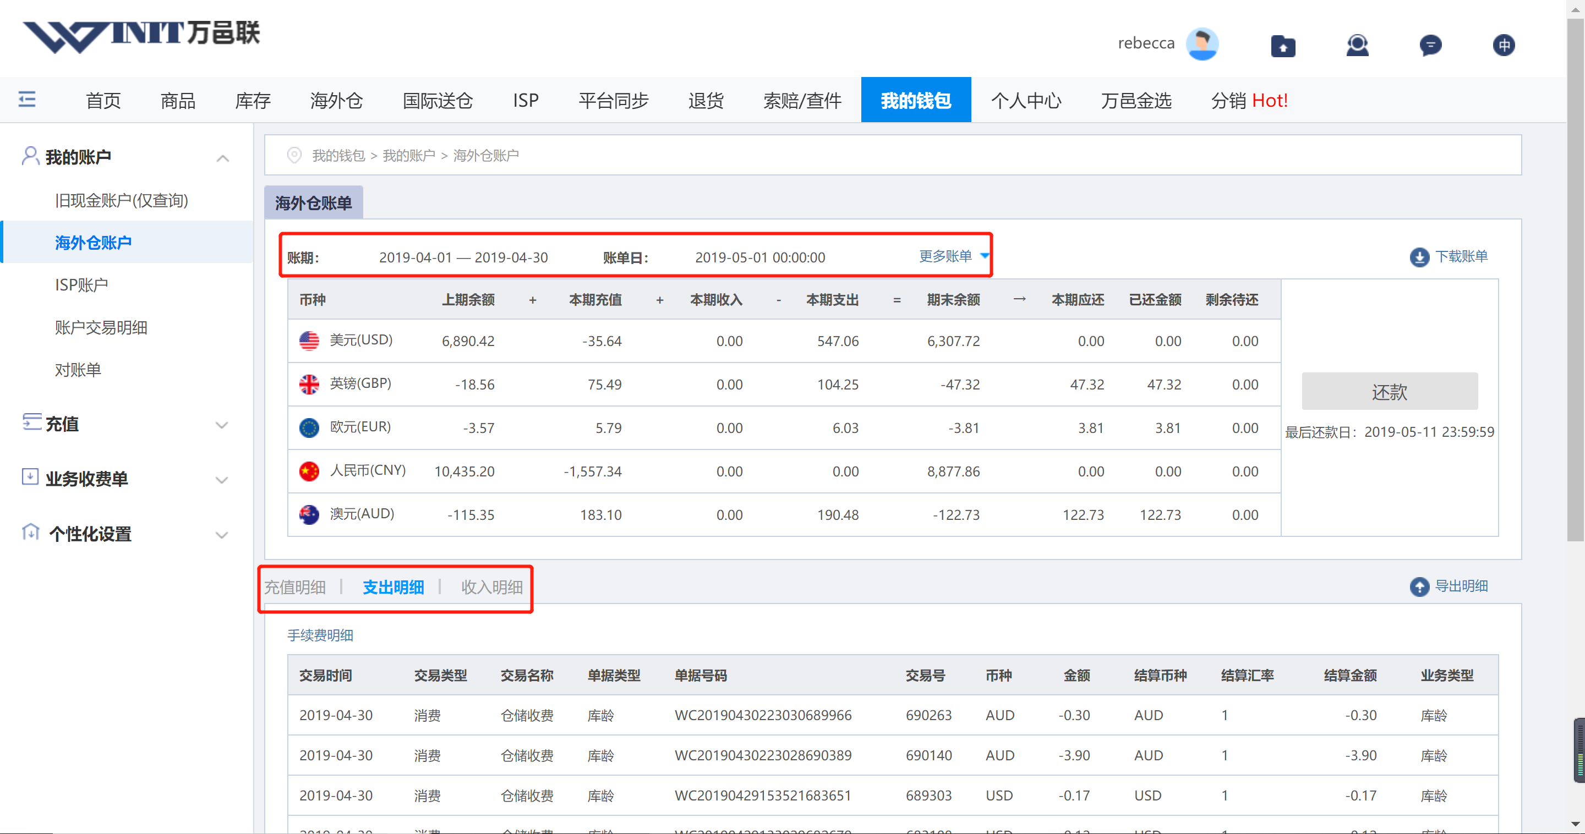Open 对账单 in sidebar
The width and height of the screenshot is (1585, 834).
tap(78, 370)
